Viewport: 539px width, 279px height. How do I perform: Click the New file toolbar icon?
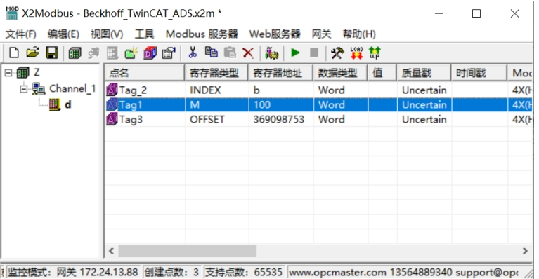click(x=14, y=53)
